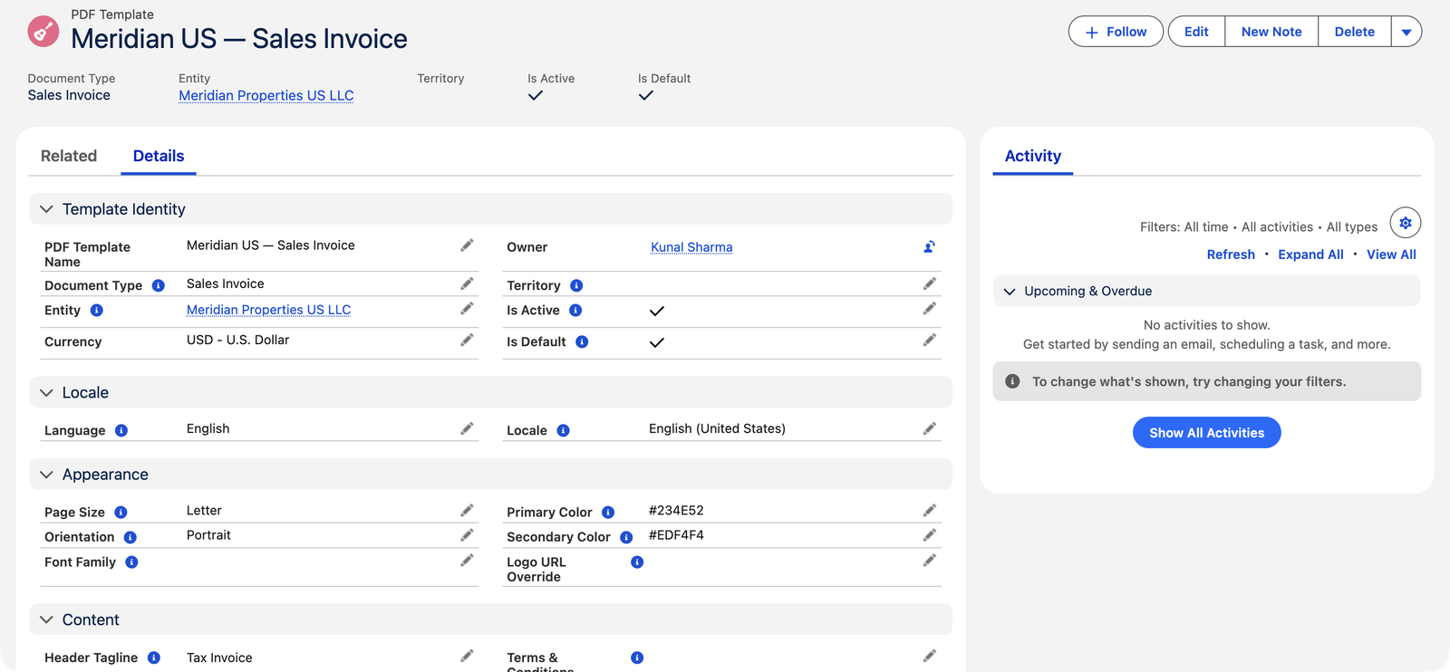This screenshot has height=672, width=1450.
Task: Click the Primary Color edit pencil
Action: 929,511
